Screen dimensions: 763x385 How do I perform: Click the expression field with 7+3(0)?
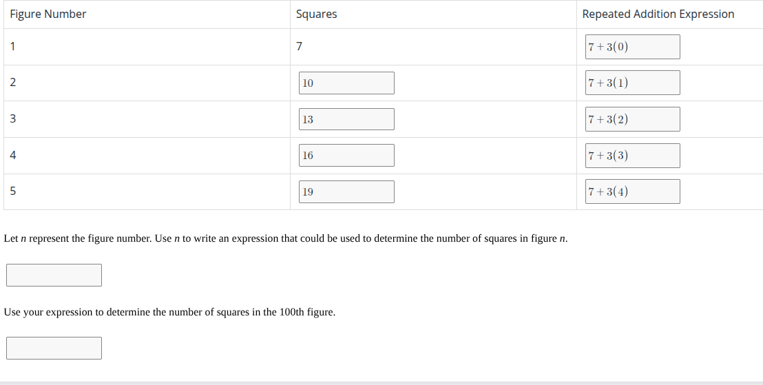click(632, 47)
